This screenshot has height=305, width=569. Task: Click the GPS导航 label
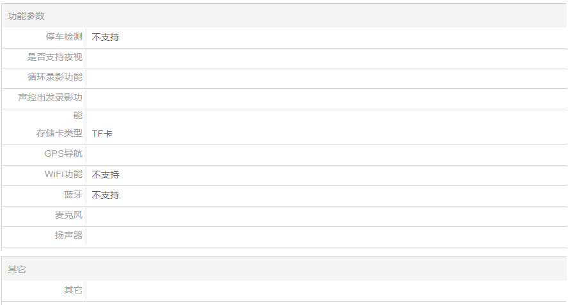click(x=63, y=154)
